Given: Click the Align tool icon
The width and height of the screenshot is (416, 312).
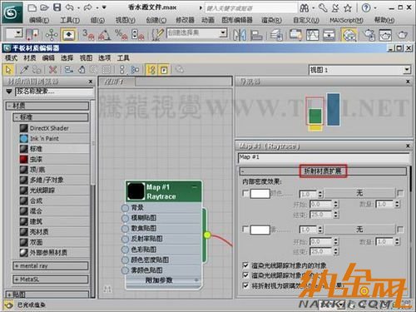Looking at the screenshot, I should click(x=256, y=35).
